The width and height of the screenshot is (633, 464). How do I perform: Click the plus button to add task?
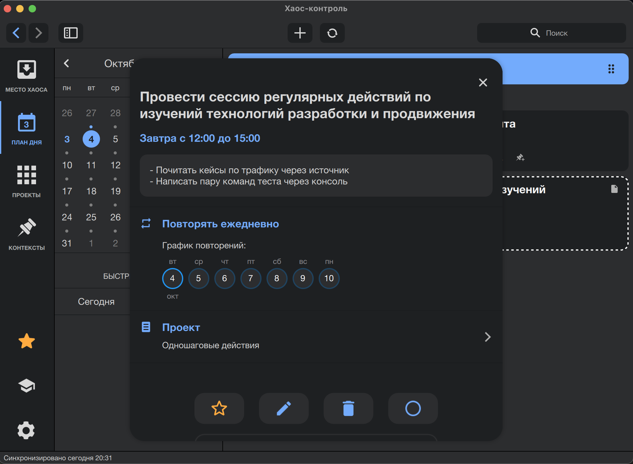tap(300, 33)
